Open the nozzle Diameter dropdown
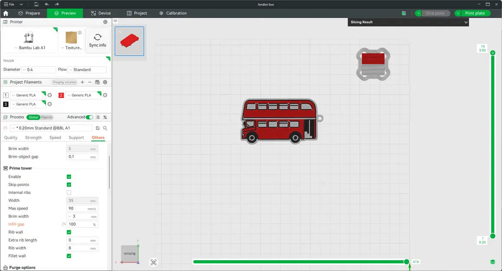 [39, 69]
